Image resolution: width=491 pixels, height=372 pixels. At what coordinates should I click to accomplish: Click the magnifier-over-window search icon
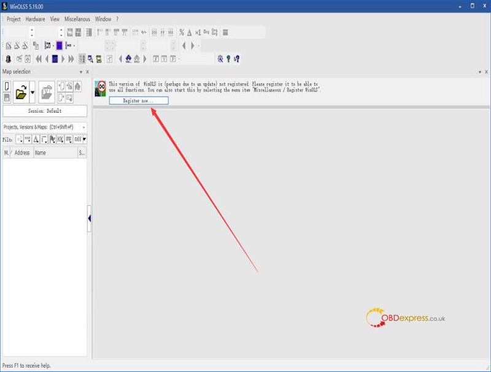coord(90,59)
